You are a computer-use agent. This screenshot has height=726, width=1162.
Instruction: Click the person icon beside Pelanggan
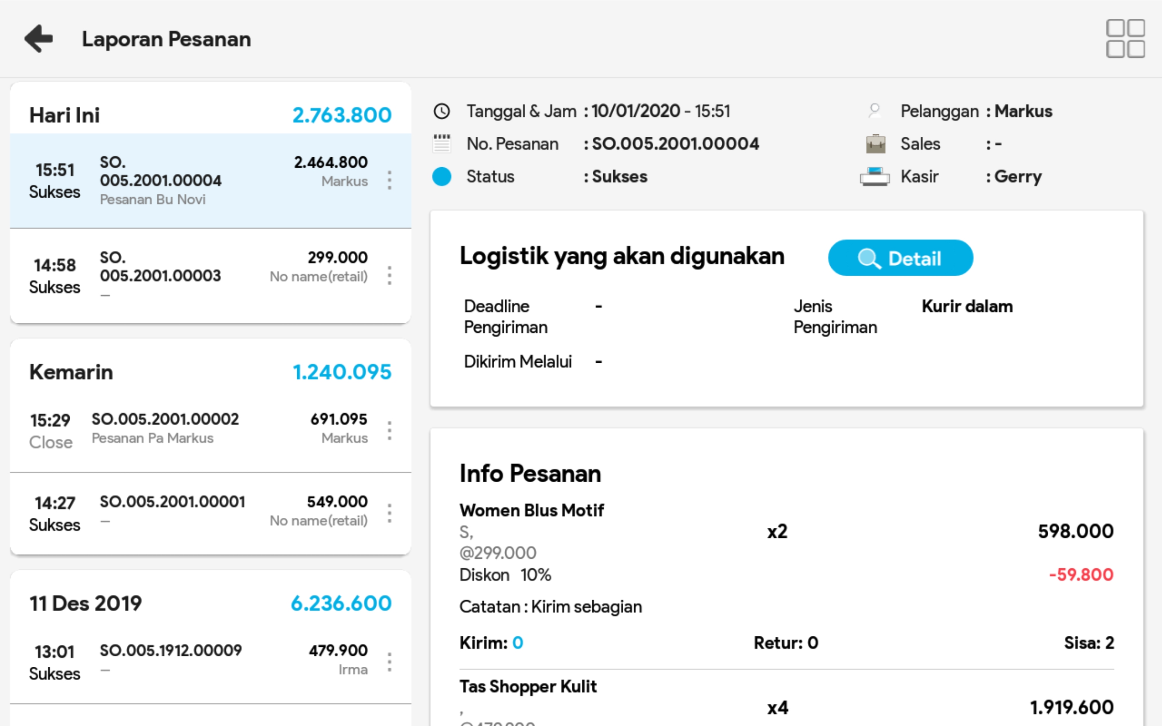pyautogui.click(x=875, y=111)
